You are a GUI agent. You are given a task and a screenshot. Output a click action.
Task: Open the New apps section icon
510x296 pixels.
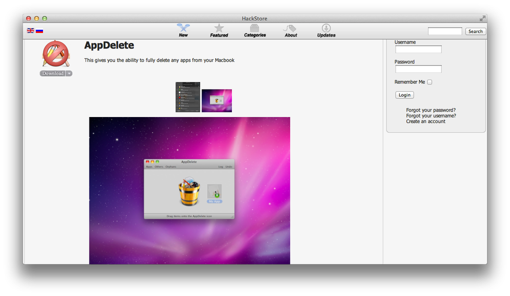(183, 28)
